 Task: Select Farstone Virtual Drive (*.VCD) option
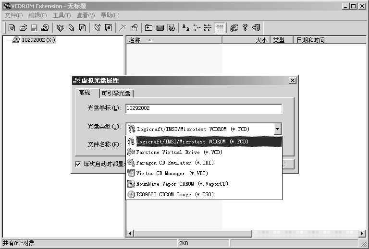[204, 152]
